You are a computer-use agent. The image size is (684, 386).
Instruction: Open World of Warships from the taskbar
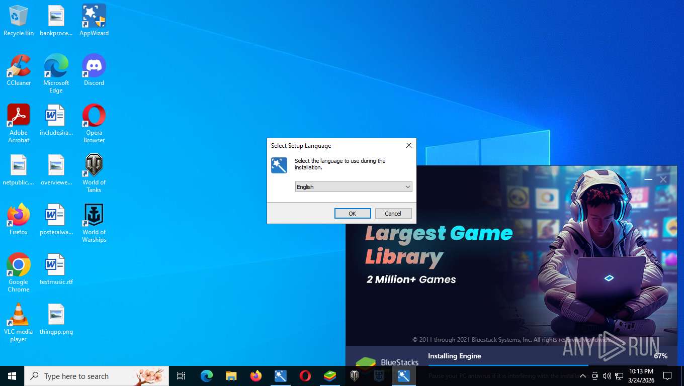pos(379,376)
